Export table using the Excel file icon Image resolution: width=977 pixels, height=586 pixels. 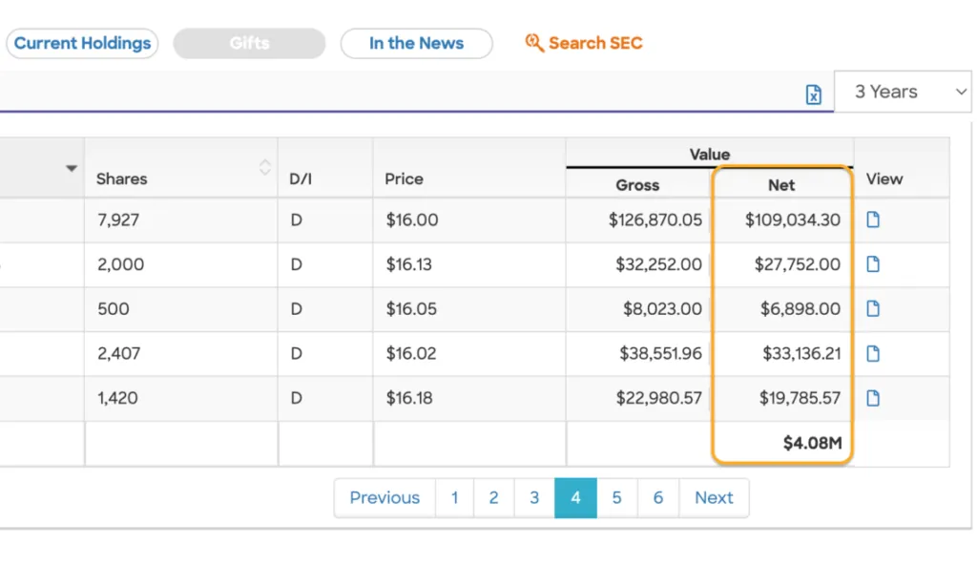tap(813, 94)
